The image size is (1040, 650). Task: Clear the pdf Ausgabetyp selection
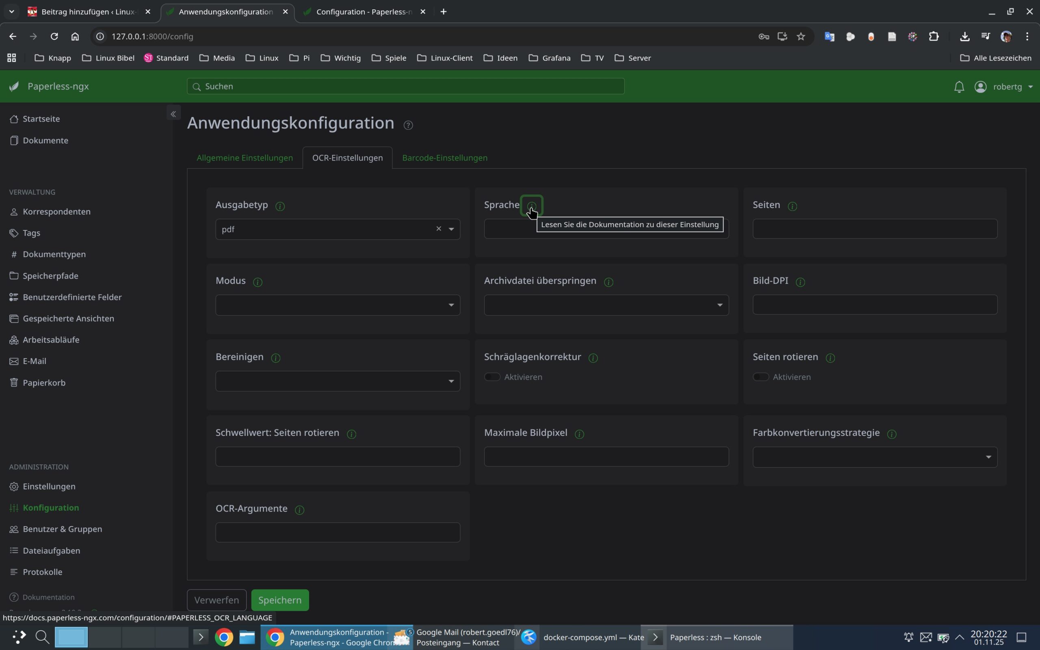pos(438,229)
